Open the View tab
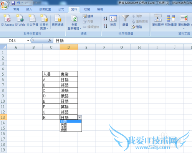192x153 pixels. pyautogui.click(x=100, y=9)
